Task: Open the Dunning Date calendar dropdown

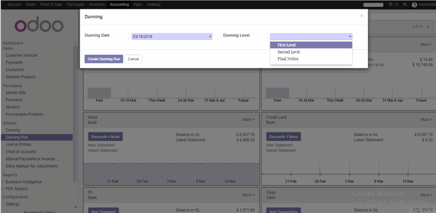Action: (x=210, y=37)
